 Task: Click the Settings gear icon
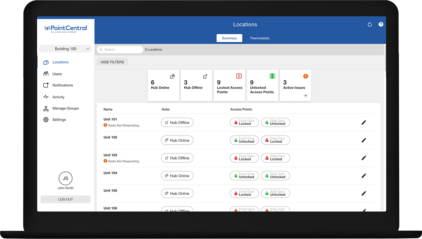[46, 119]
